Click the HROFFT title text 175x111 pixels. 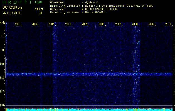pyautogui.click(x=16, y=2)
